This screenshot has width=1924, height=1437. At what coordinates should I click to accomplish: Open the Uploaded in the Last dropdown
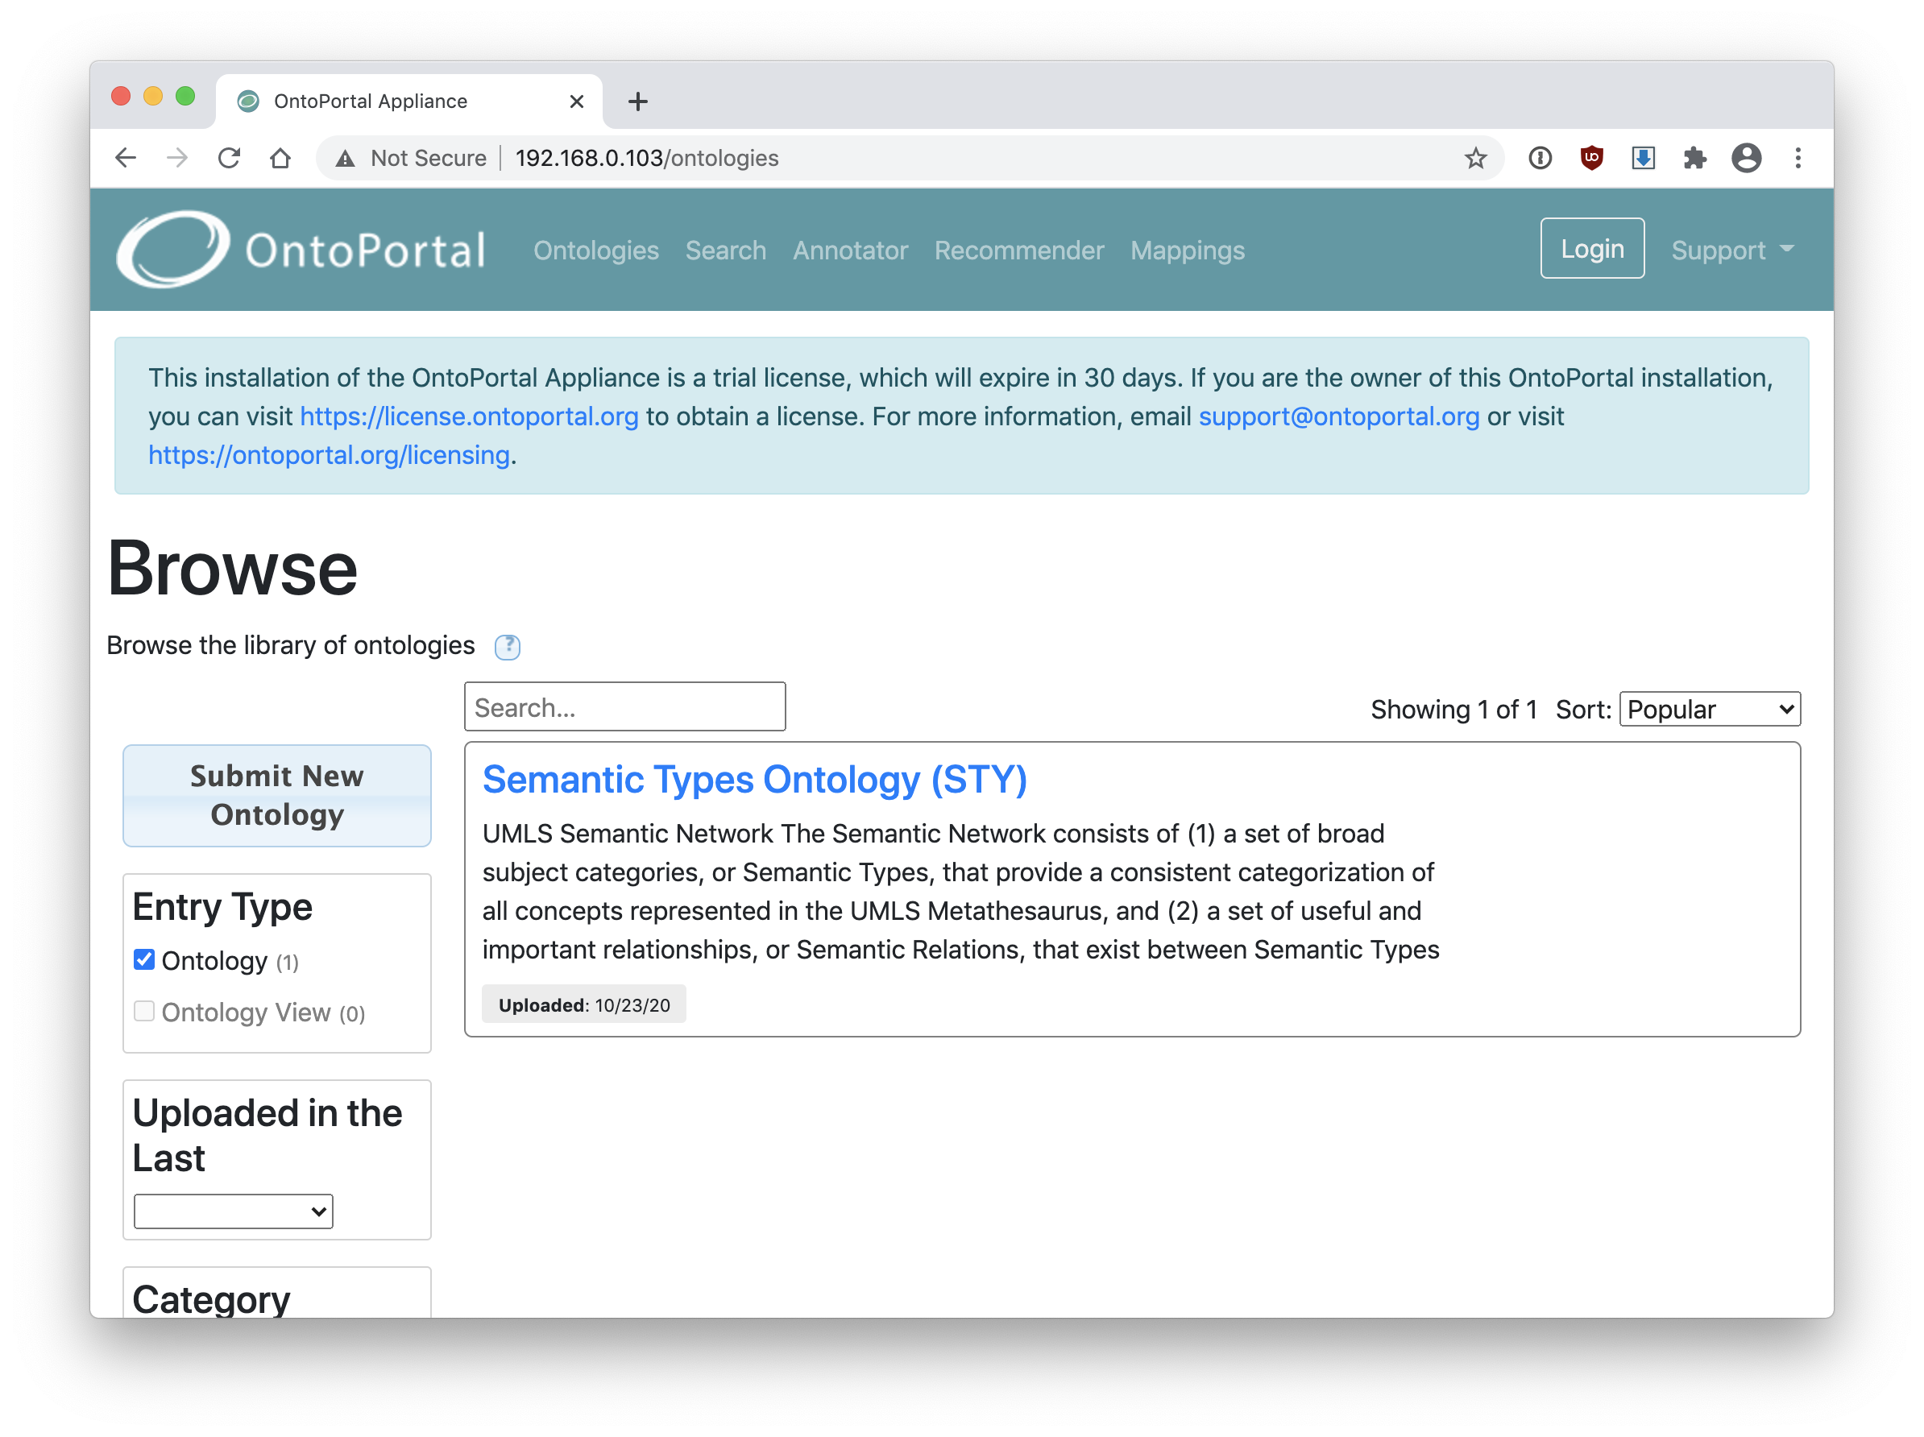coord(233,1211)
